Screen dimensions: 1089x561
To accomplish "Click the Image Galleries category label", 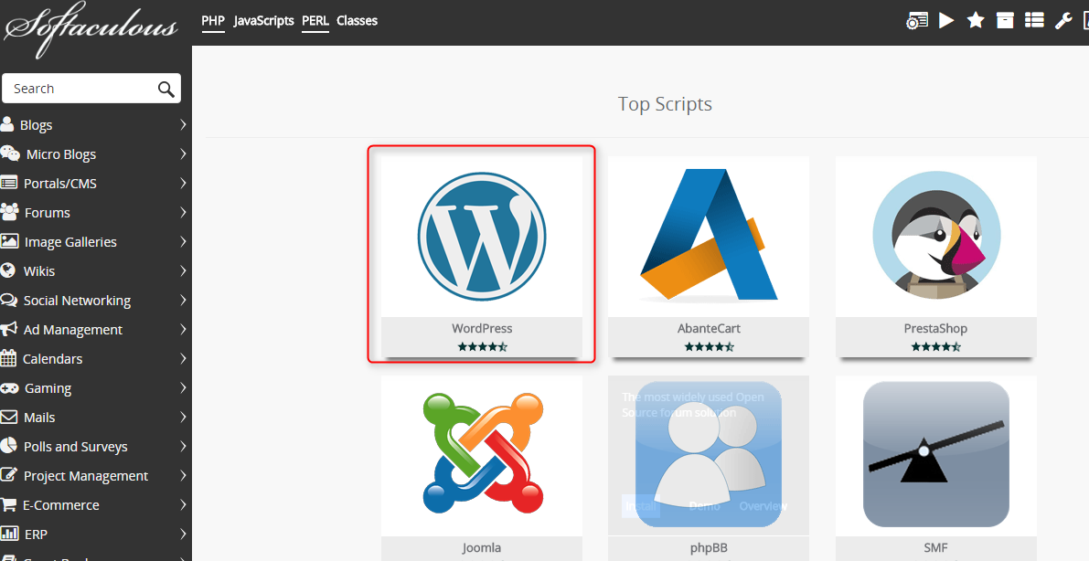I will click(70, 241).
